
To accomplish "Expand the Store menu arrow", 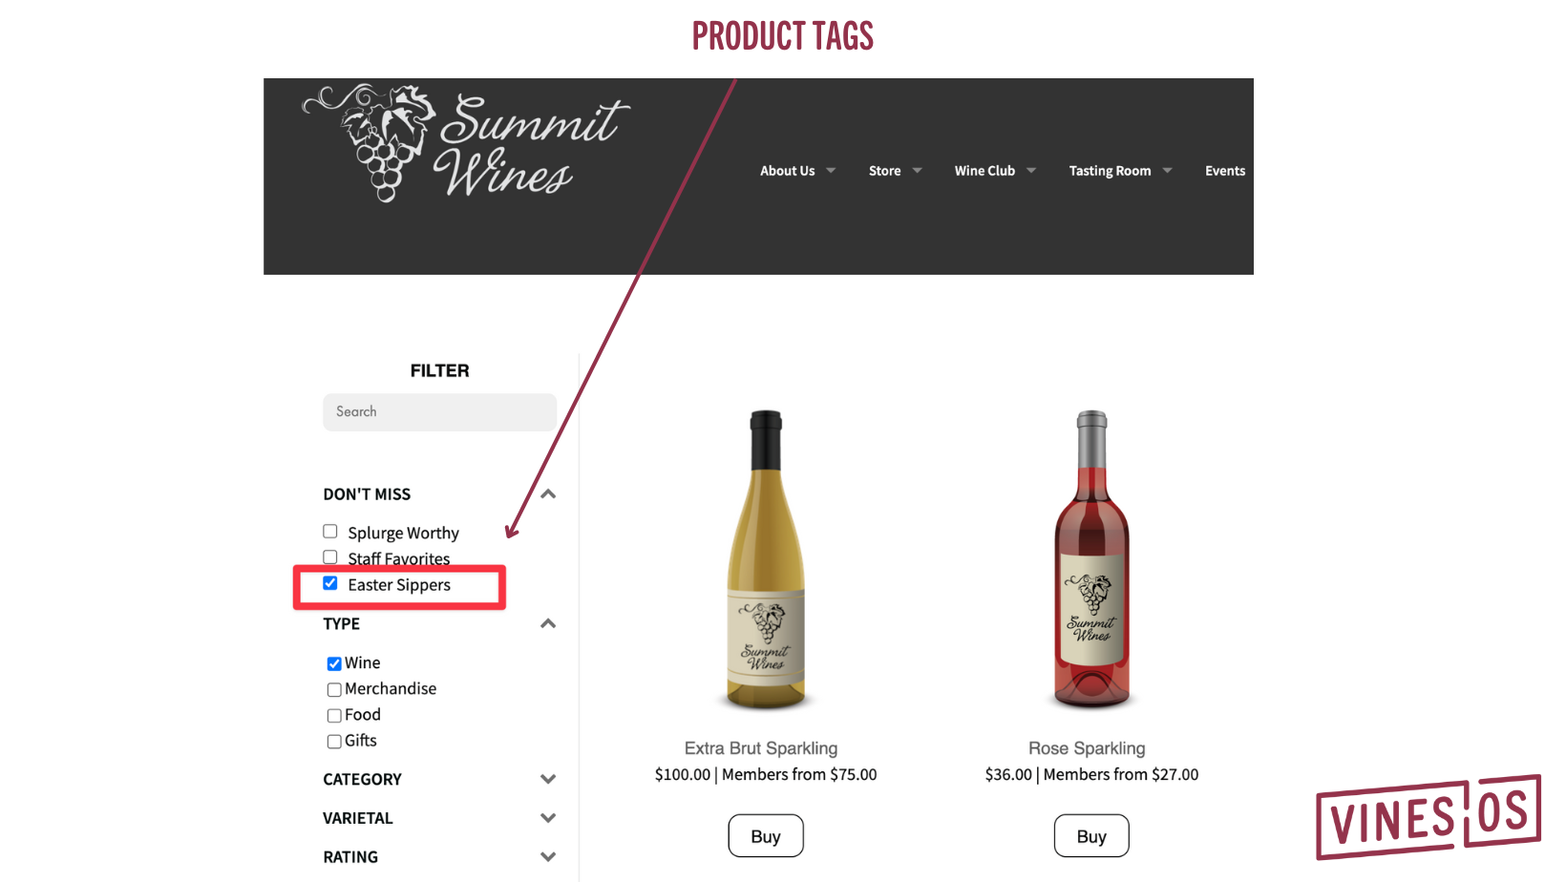I will [x=917, y=171].
